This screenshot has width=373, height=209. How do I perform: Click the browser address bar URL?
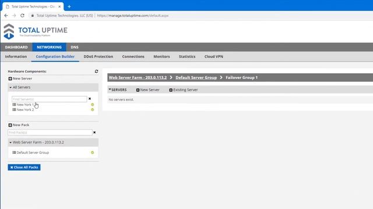click(x=133, y=16)
